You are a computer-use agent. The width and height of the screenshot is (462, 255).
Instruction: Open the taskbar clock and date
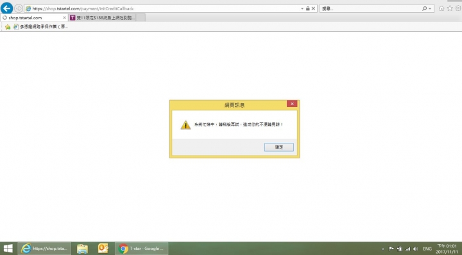point(447,249)
